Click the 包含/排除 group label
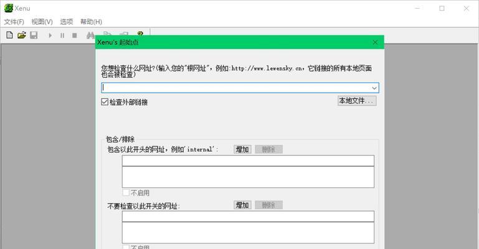 [120, 139]
